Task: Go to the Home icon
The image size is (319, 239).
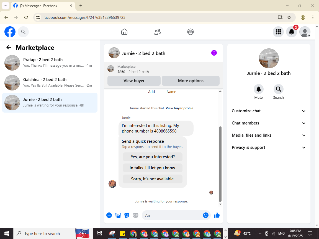Action: click(x=124, y=32)
